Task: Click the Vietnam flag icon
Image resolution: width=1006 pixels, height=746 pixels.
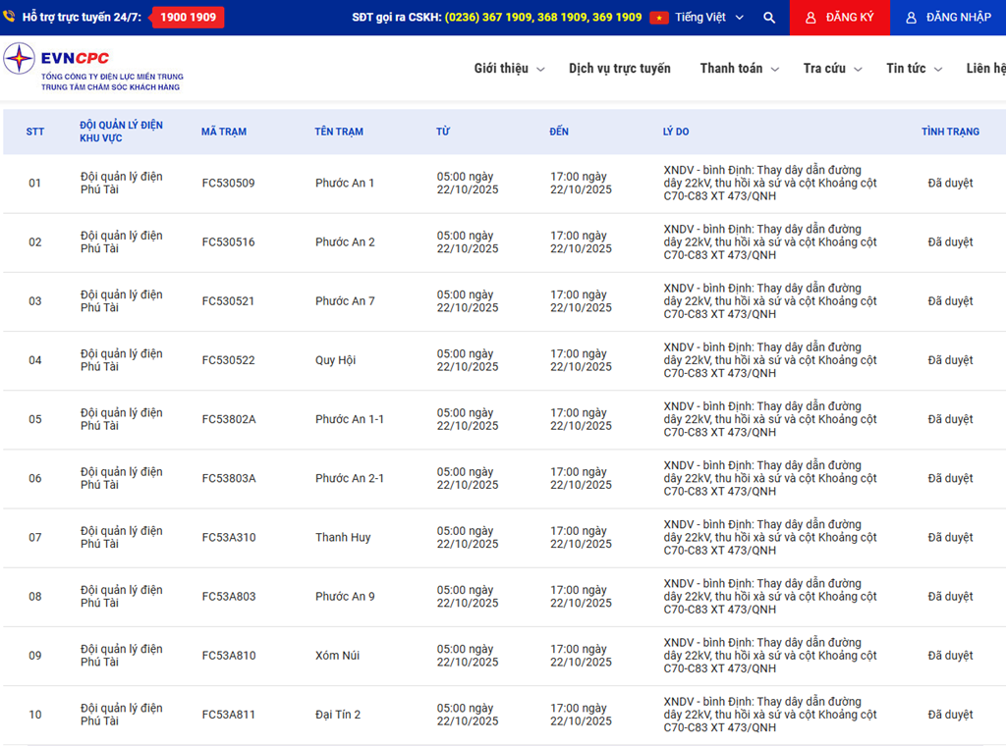Action: click(x=659, y=18)
